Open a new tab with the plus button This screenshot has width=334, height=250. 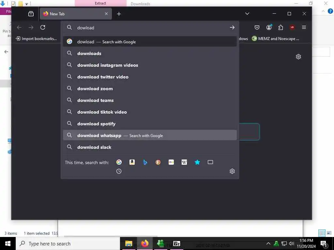119,14
